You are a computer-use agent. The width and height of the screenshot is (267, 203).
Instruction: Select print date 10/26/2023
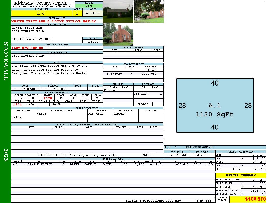(176, 155)
